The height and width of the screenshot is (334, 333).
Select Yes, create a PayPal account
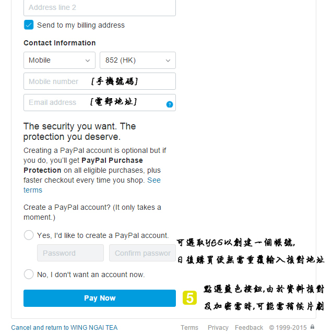pos(29,235)
